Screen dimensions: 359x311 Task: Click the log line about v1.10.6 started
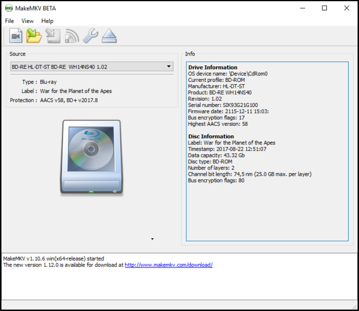pos(54,259)
